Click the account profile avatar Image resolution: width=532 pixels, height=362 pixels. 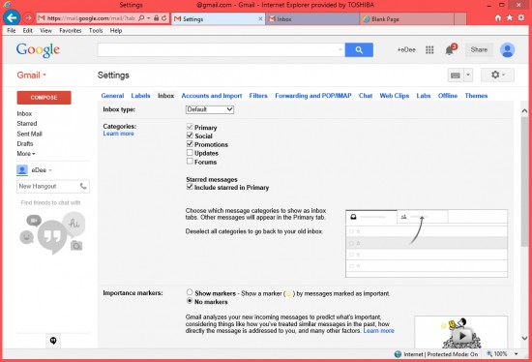[x=507, y=50]
